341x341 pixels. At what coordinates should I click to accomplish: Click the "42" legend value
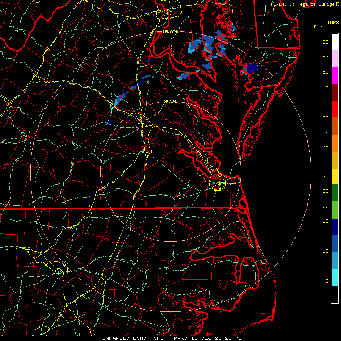[x=325, y=131]
